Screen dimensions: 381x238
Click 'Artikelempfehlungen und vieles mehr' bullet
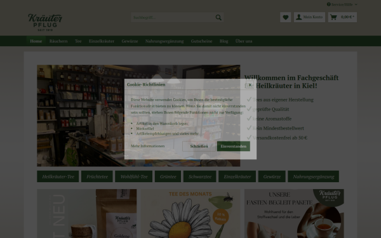pos(168,133)
